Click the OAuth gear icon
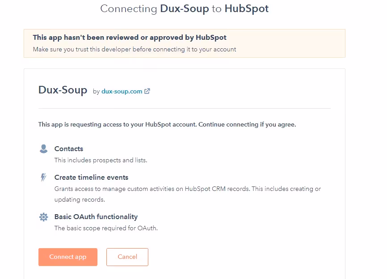Image resolution: width=387 pixels, height=279 pixels. [x=44, y=217]
